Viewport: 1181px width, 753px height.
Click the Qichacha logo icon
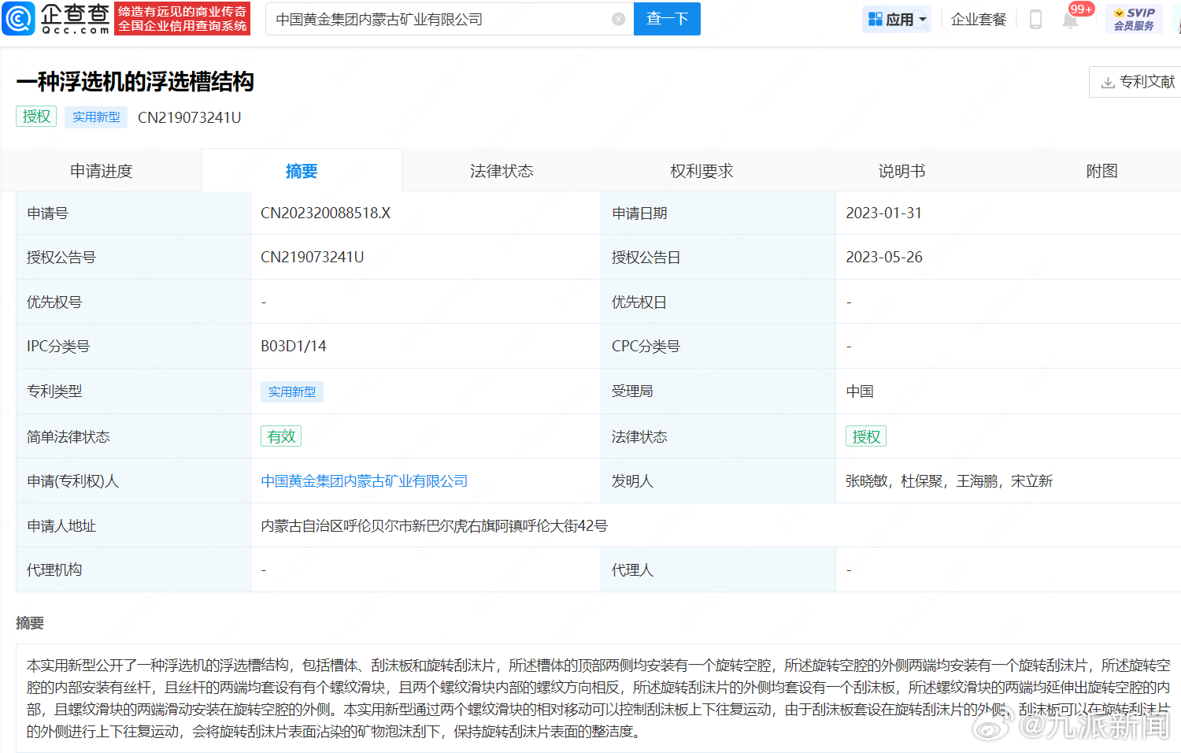click(x=18, y=18)
